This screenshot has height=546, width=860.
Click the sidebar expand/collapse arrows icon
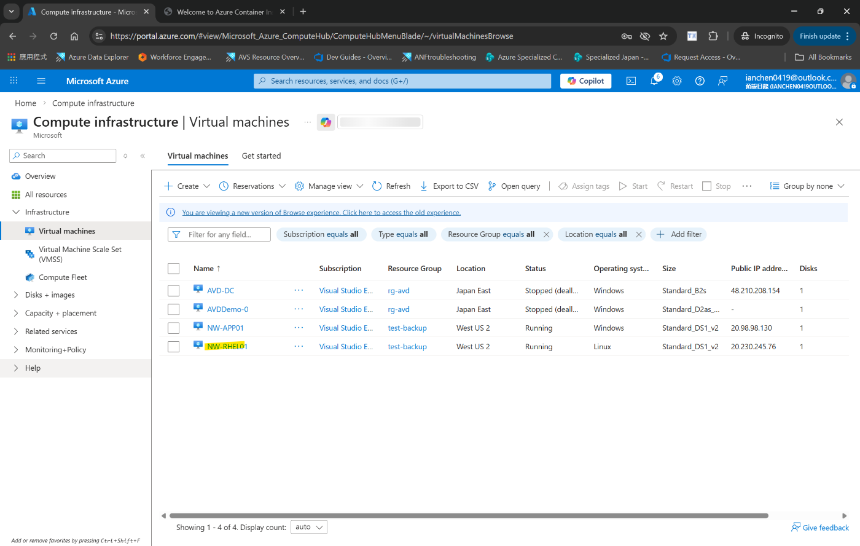[x=125, y=156]
